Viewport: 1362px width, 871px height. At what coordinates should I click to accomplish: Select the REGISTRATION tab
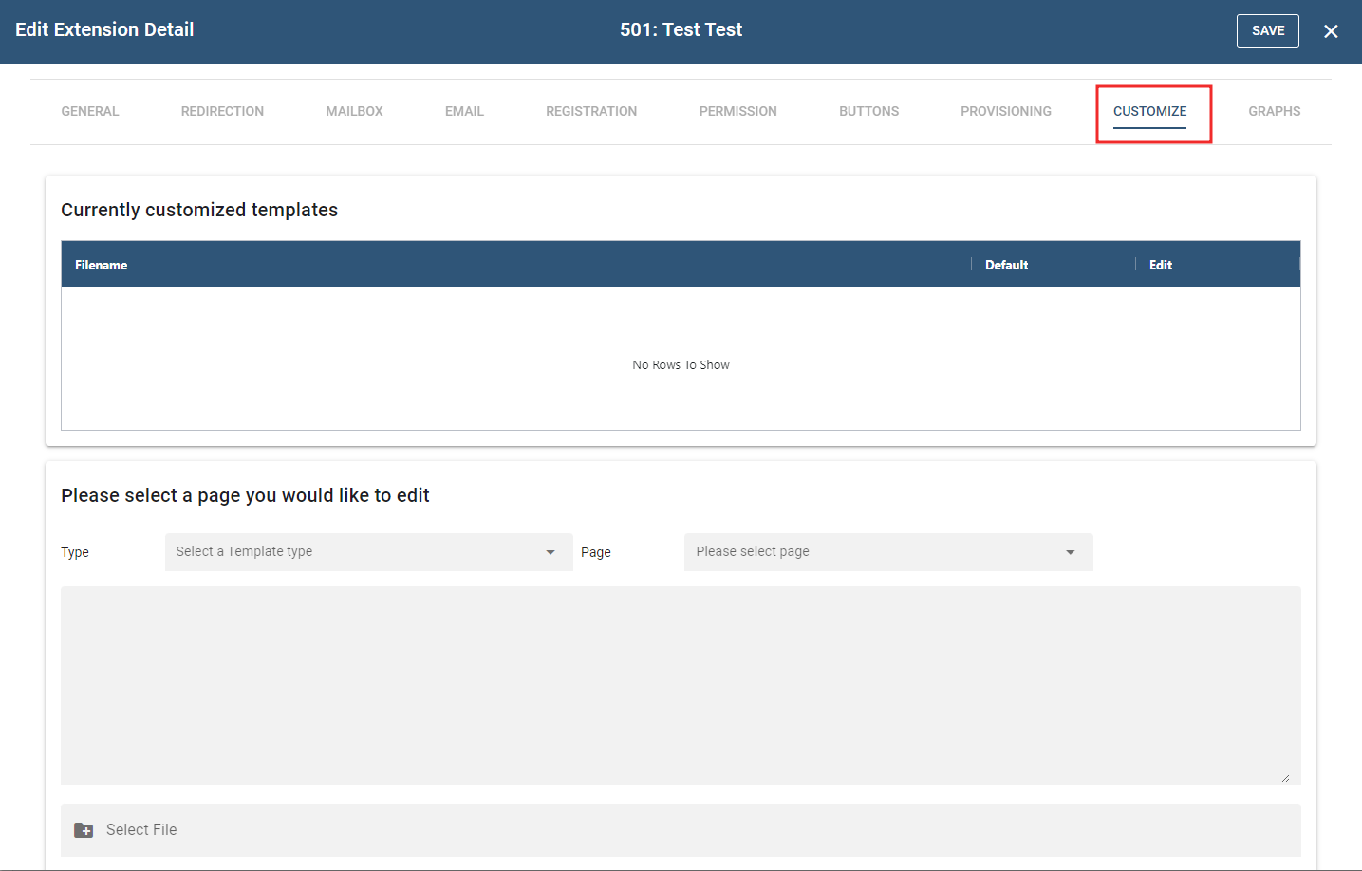(x=591, y=111)
